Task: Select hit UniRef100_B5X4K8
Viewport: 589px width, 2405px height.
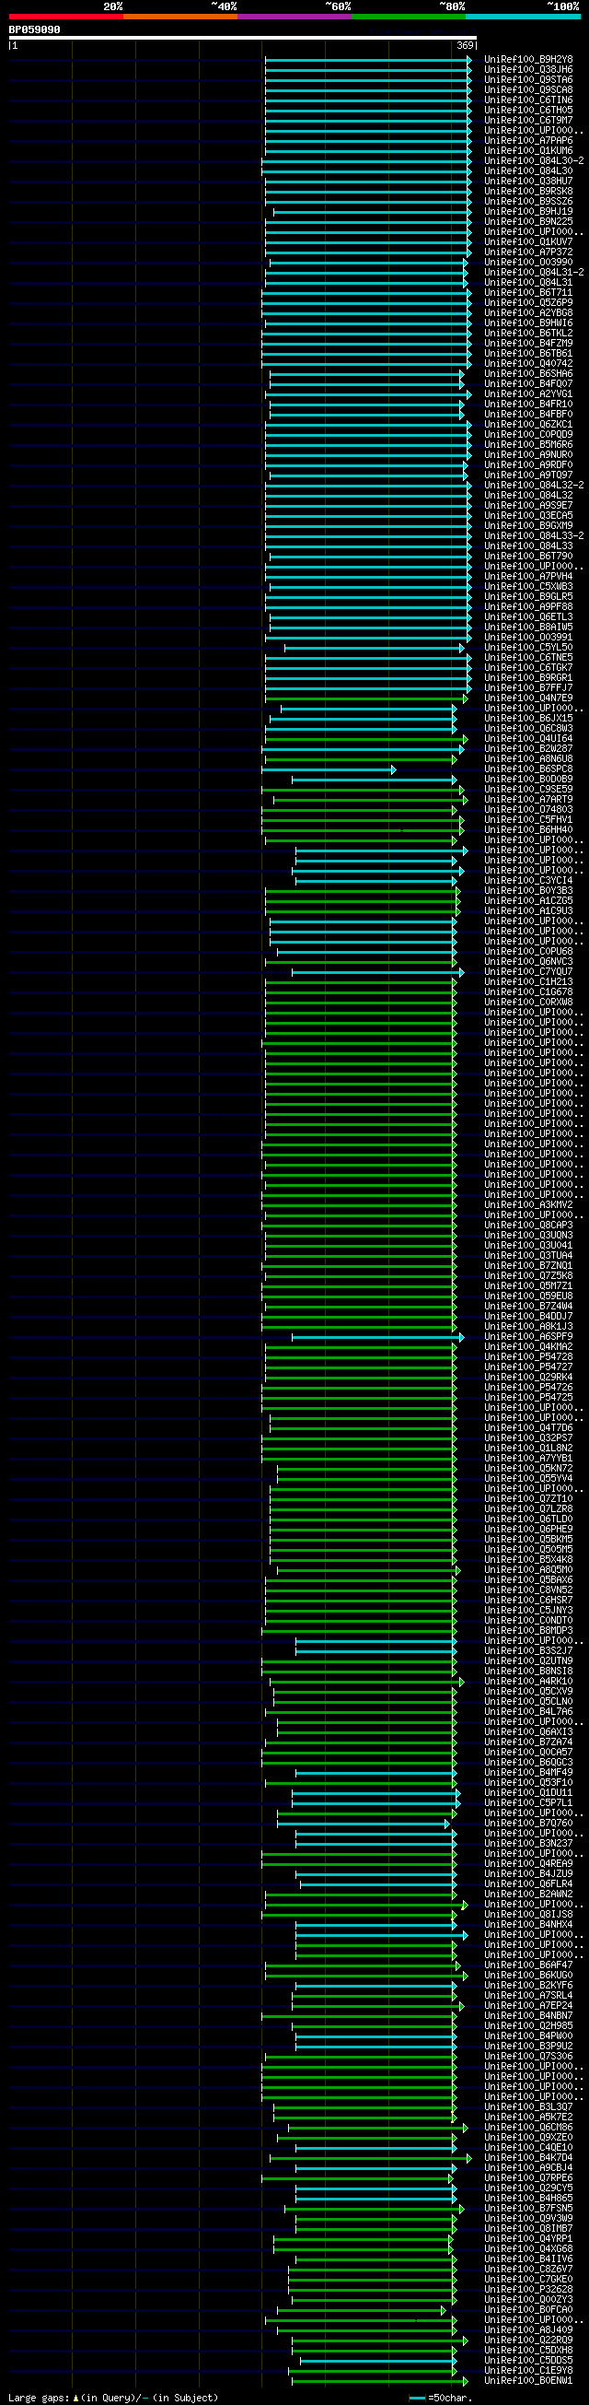Action: (528, 1560)
